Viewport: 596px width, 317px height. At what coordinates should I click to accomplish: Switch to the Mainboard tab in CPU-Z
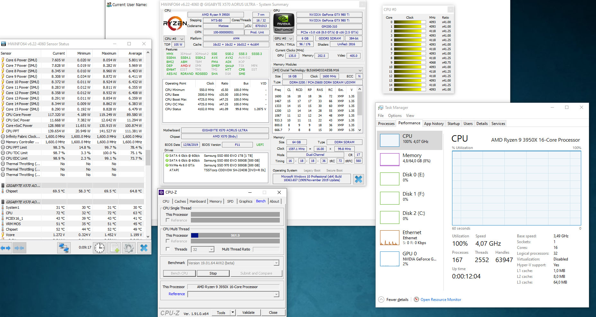pyautogui.click(x=198, y=201)
